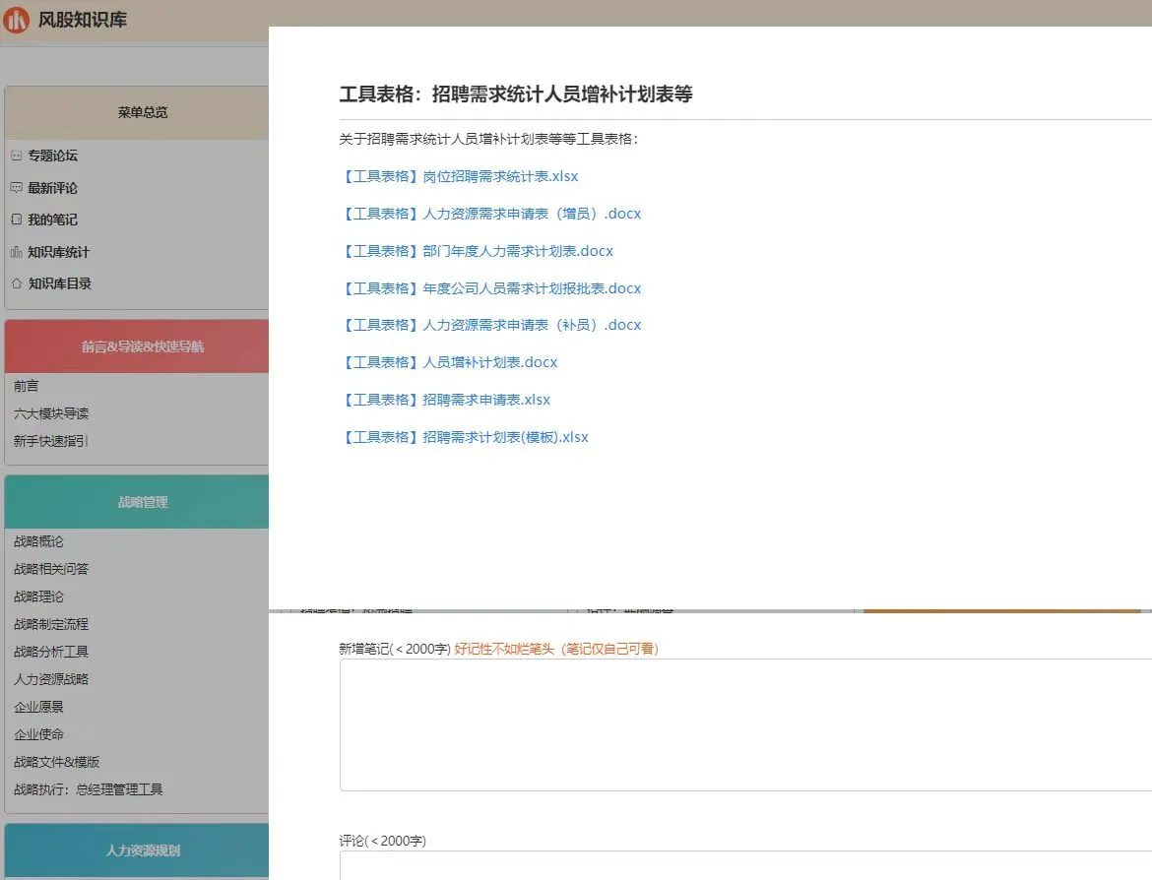Click the 前言&导读&快速导航 section header
The image size is (1152, 880).
pyautogui.click(x=137, y=346)
